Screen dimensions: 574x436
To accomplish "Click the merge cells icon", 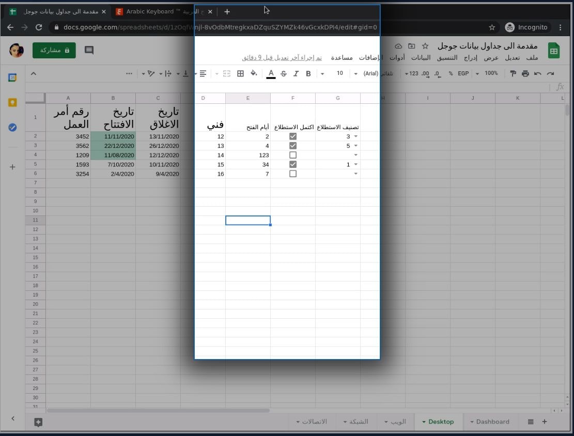I will tap(227, 73).
